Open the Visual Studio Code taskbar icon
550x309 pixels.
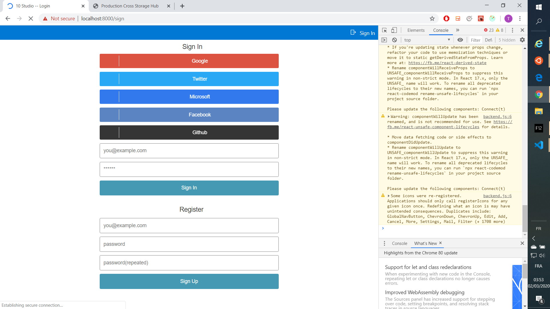[x=539, y=145]
